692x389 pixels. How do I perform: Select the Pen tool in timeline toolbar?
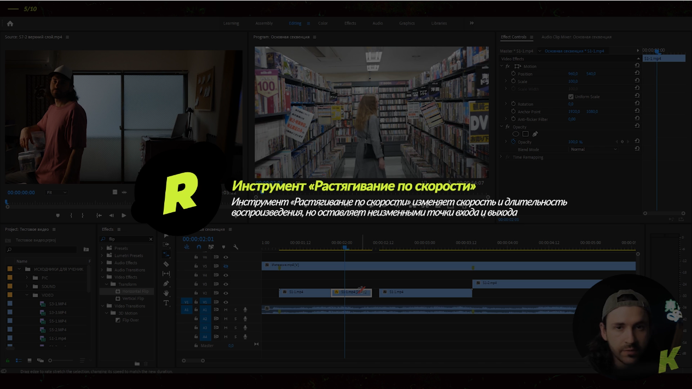click(166, 283)
